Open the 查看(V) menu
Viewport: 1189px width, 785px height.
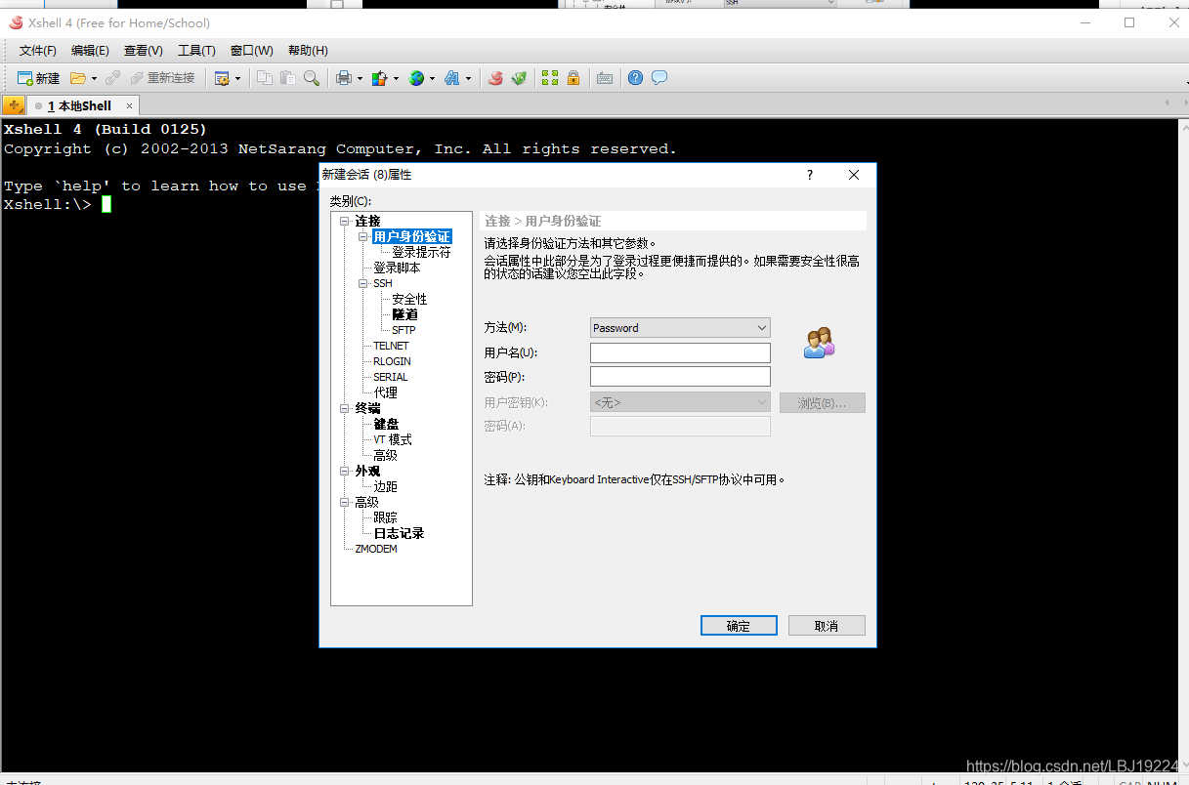[x=143, y=51]
